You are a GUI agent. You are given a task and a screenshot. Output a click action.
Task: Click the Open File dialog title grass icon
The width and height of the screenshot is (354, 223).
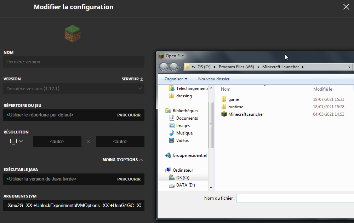161,56
